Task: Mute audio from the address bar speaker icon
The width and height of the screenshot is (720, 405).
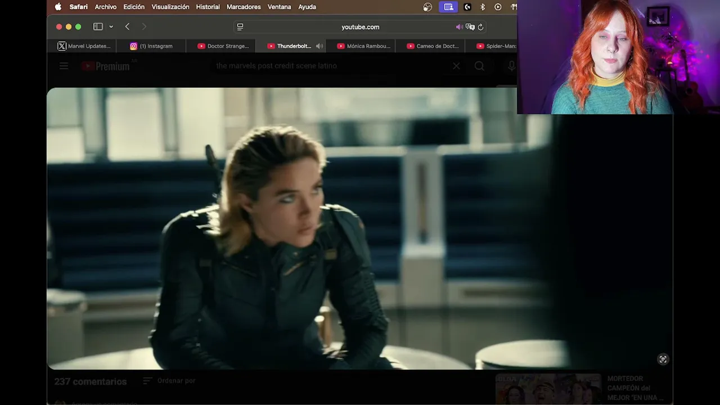Action: 459,27
